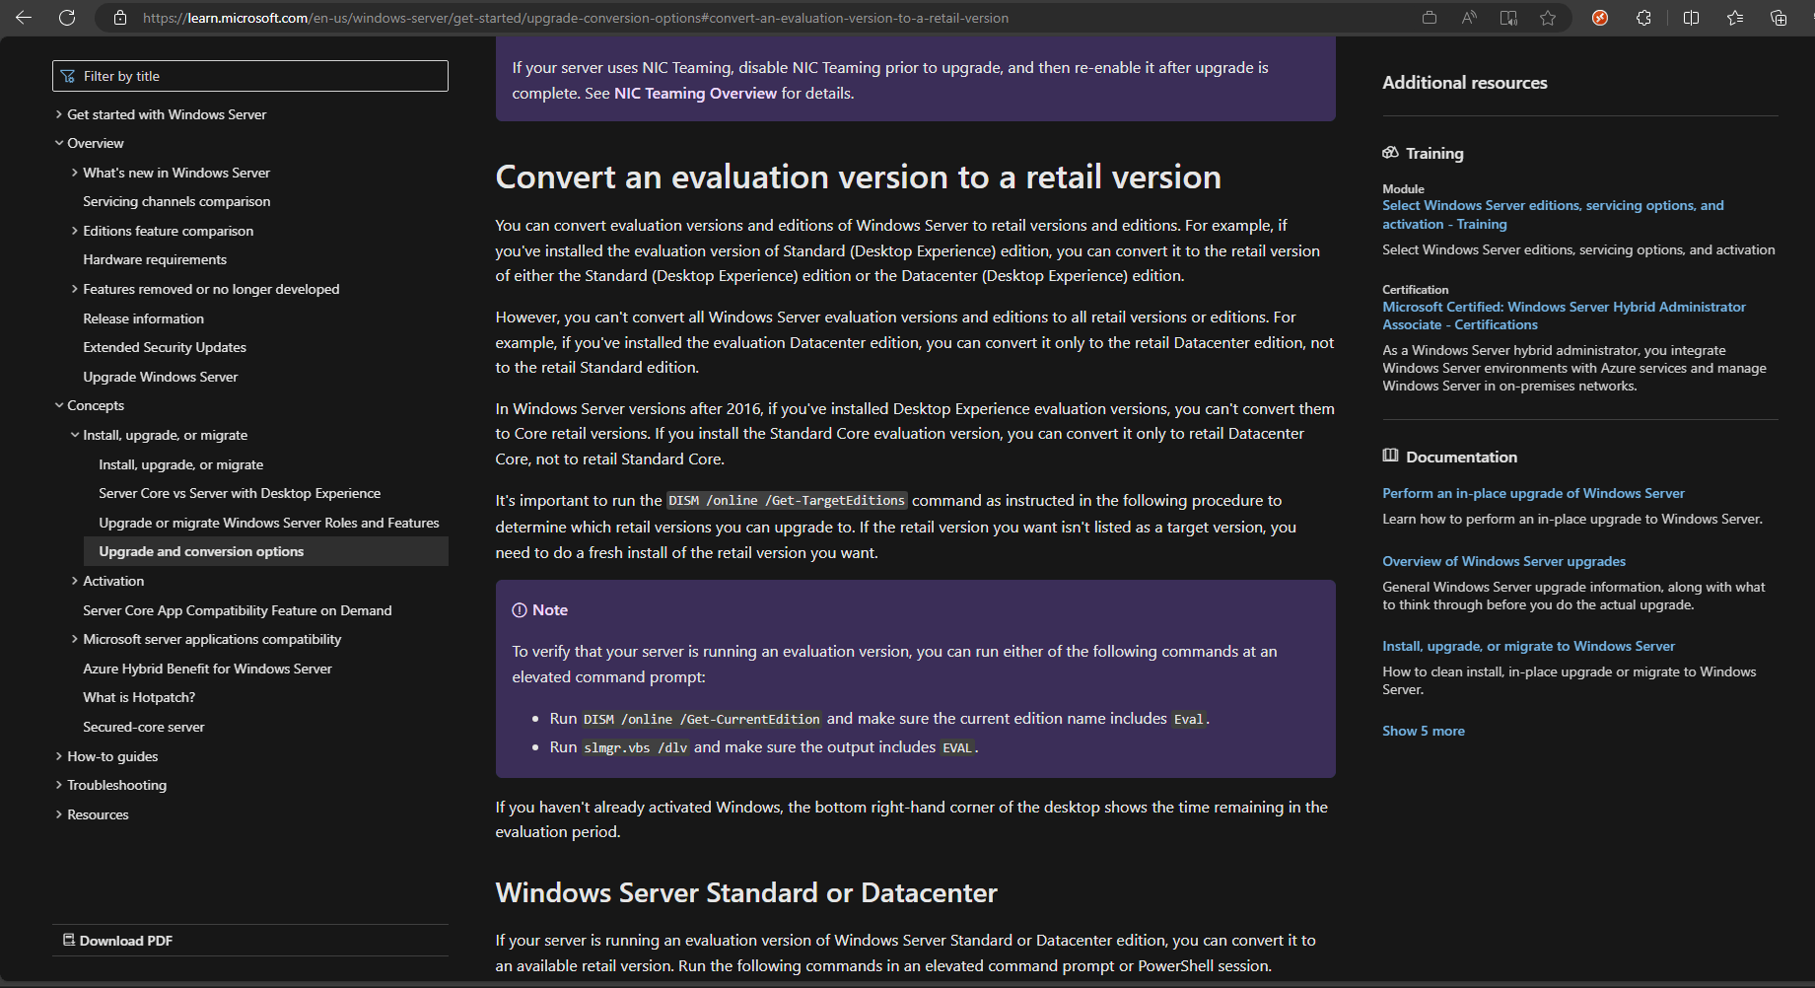Add page to favorites star icon
1815x988 pixels.
(x=1548, y=18)
